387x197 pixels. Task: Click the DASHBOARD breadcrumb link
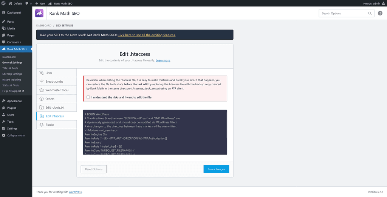(x=44, y=26)
